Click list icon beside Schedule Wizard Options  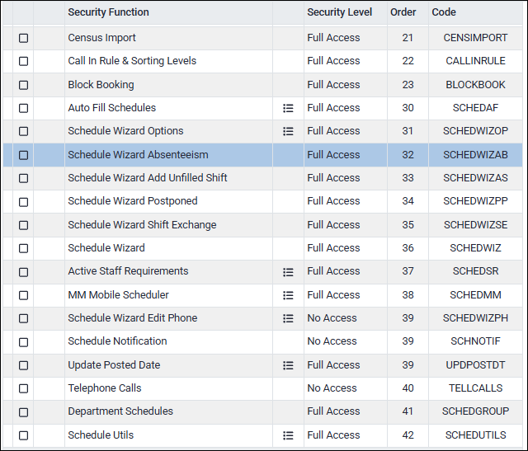[288, 131]
